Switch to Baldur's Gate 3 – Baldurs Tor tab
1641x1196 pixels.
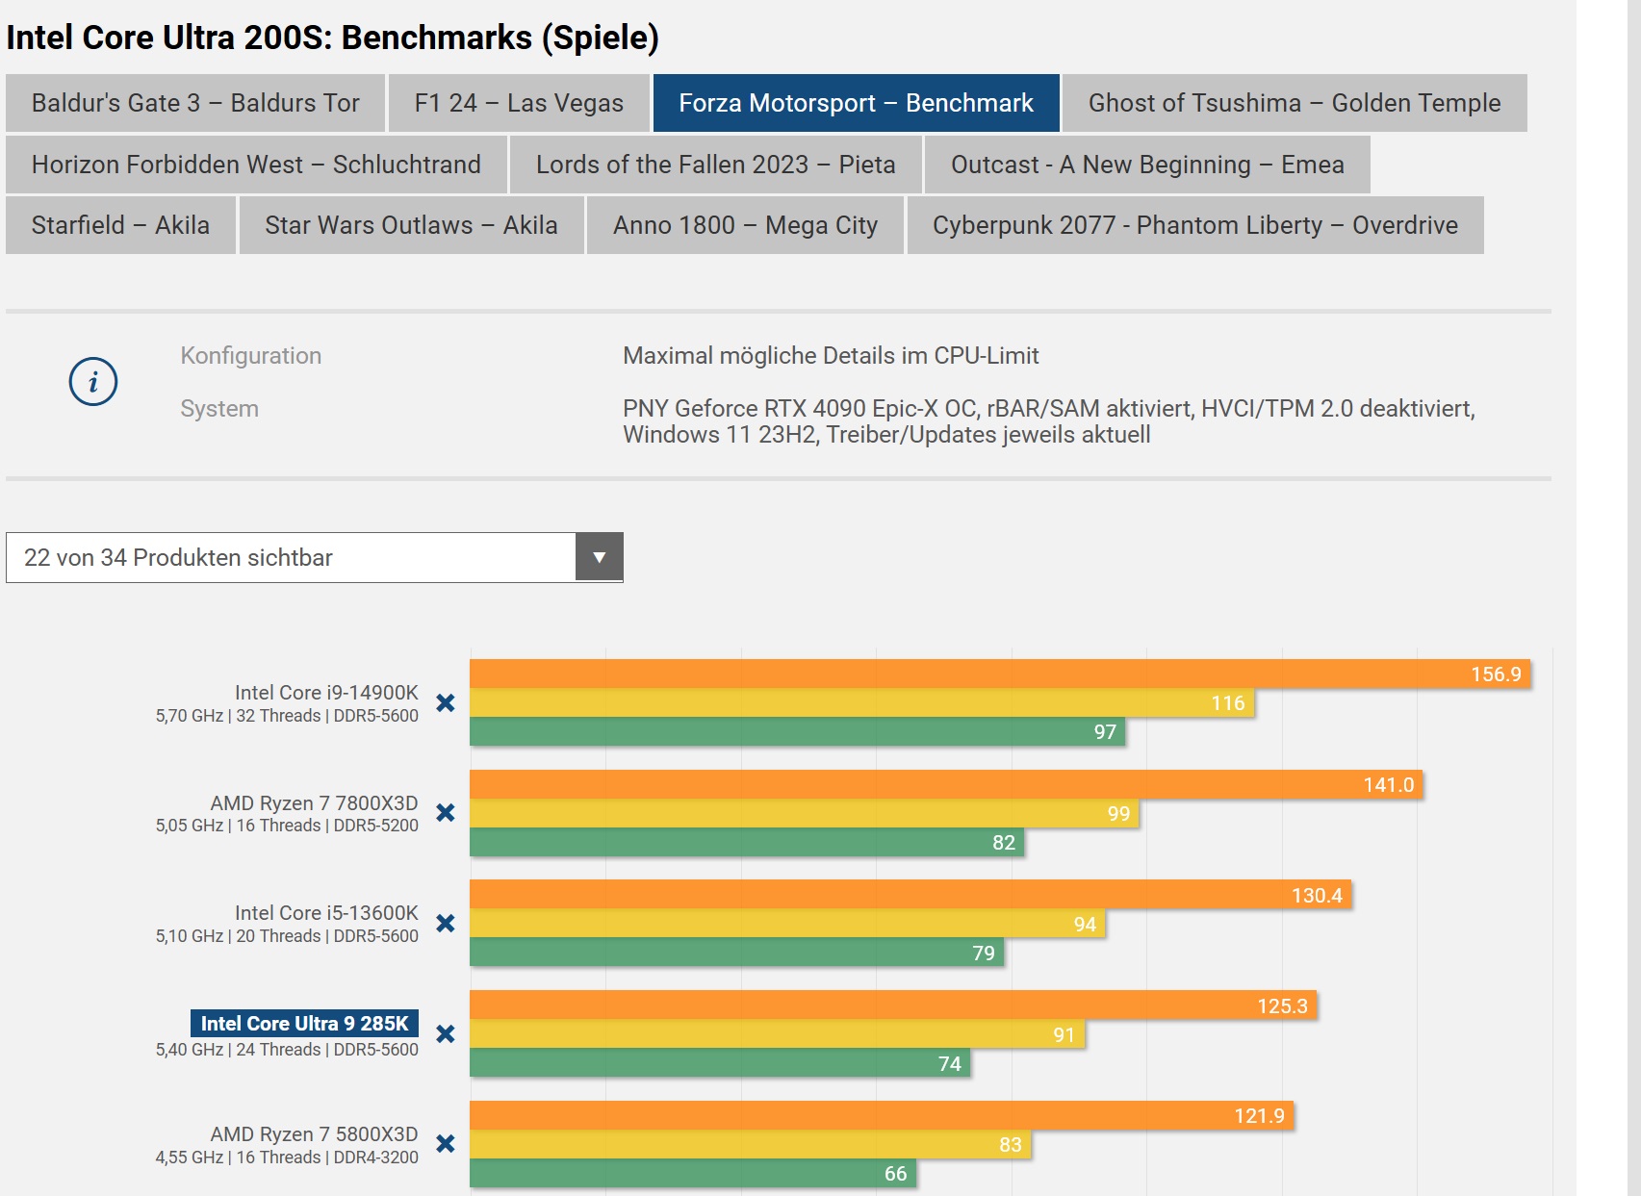[x=195, y=103]
